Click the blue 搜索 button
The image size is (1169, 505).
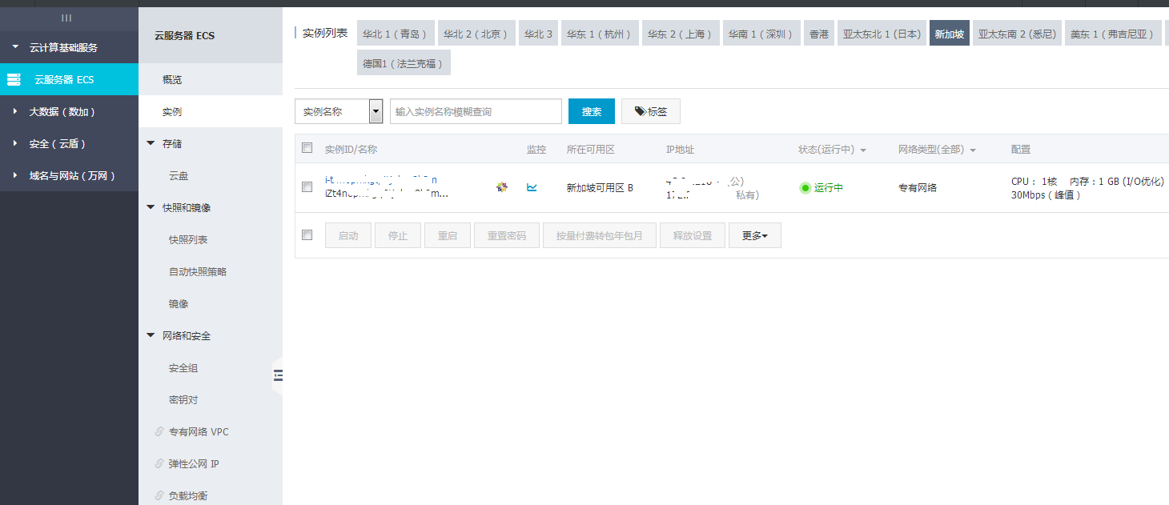click(x=591, y=112)
